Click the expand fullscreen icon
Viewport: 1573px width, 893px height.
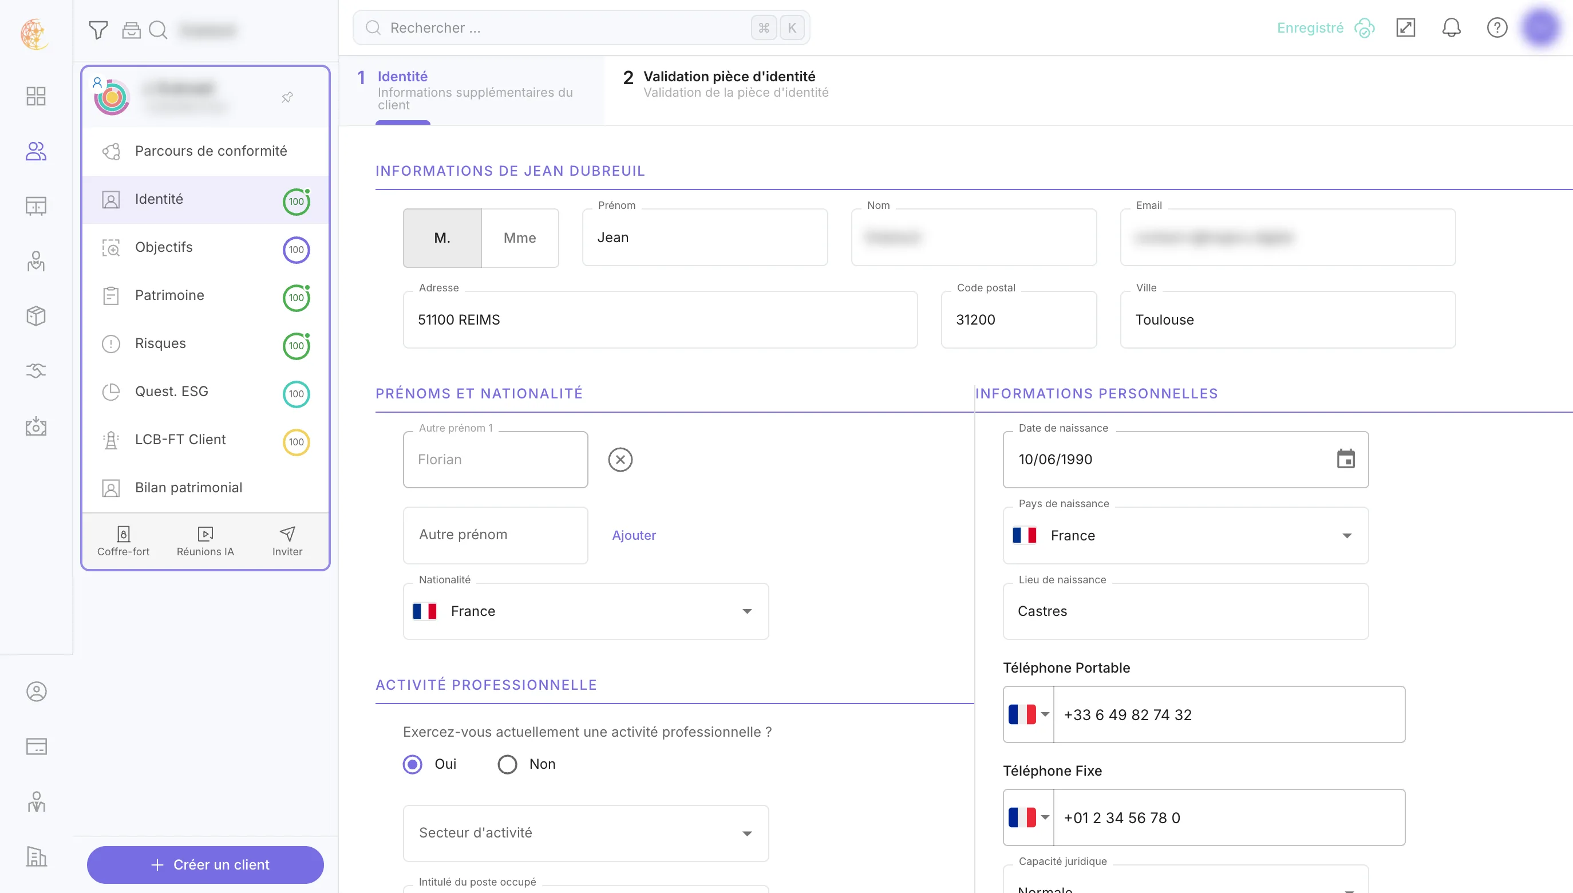(1406, 27)
